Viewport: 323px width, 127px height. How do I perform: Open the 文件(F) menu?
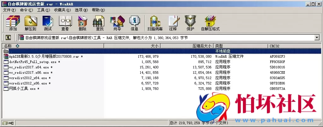[9, 10]
